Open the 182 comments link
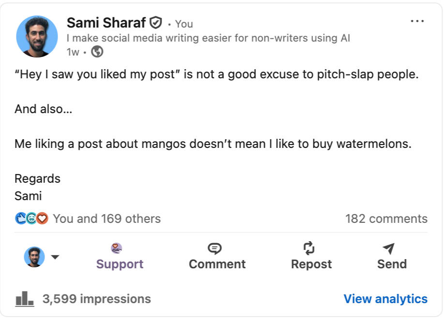 [x=386, y=218]
